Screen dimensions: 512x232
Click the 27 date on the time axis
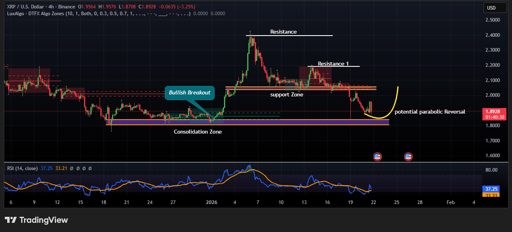[x=173, y=202]
